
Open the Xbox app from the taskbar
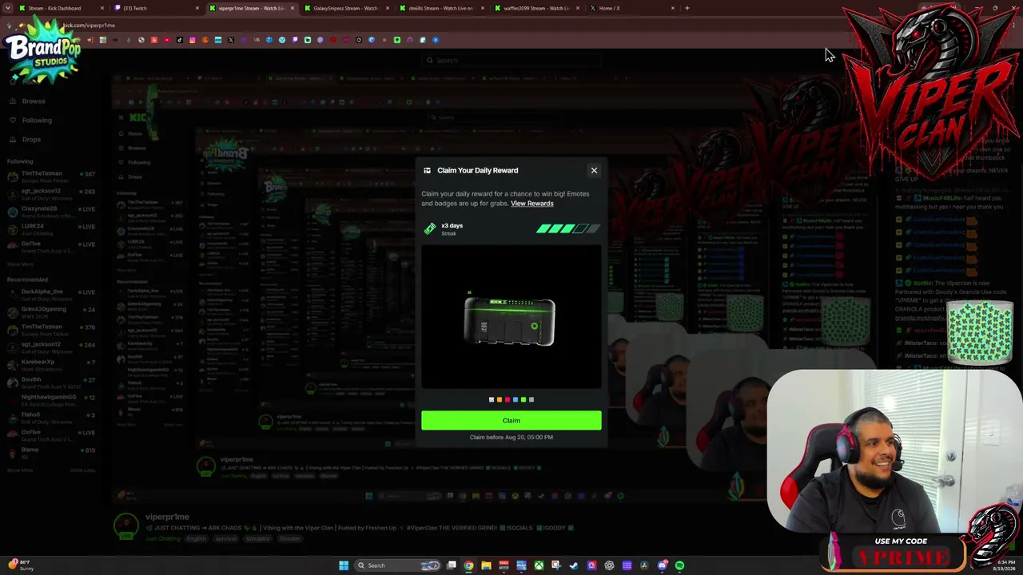pos(539,565)
